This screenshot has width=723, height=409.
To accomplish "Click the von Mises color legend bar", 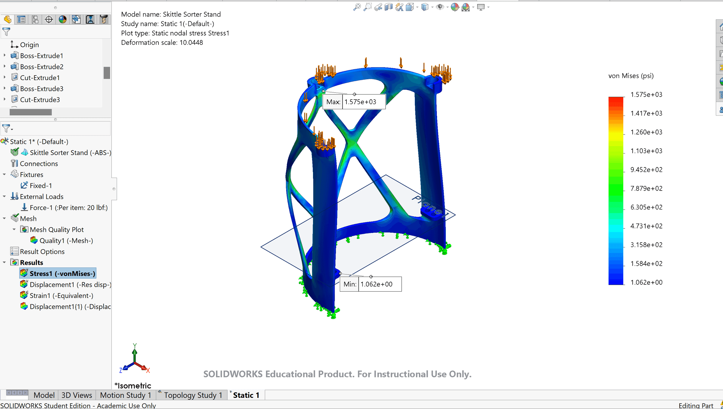I will pos(616,191).
